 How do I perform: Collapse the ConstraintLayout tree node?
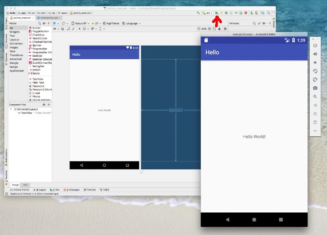[11, 109]
